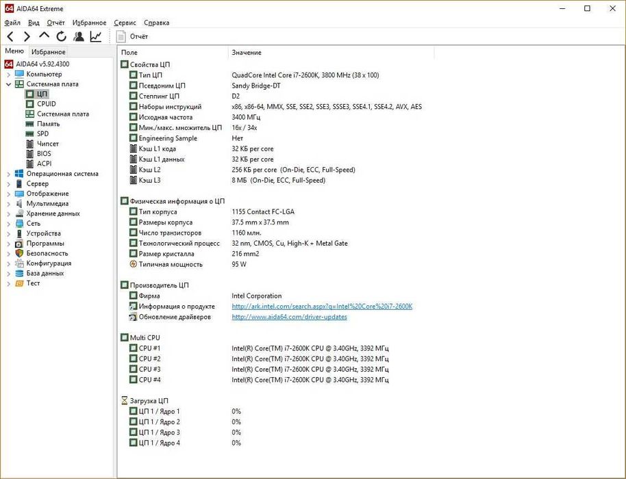Screen dimensions: 626x479
Task: Expand the Сеть tree node
Action: [x=8, y=224]
